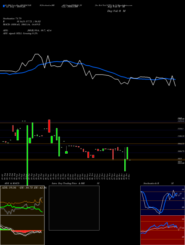Select the 'MACD: 1059.45, 1063.14, -14.69 D' line
Screen dimensions: 185x245
tap(21, 24)
